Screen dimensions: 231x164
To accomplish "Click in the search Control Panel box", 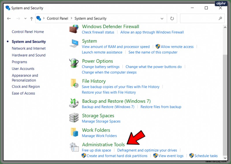I will tap(202, 19).
